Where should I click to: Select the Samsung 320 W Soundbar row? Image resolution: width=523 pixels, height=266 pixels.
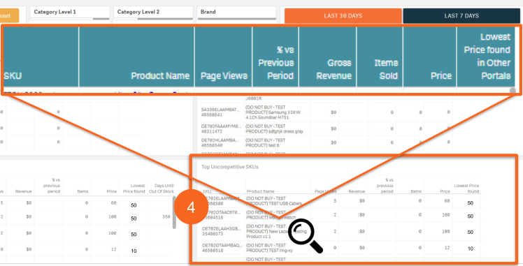click(327, 112)
